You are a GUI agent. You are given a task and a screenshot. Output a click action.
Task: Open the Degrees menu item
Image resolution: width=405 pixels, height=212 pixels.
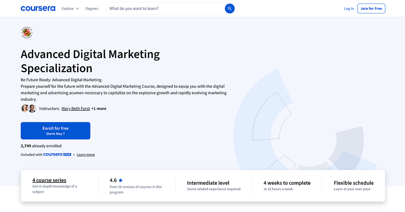click(x=92, y=9)
